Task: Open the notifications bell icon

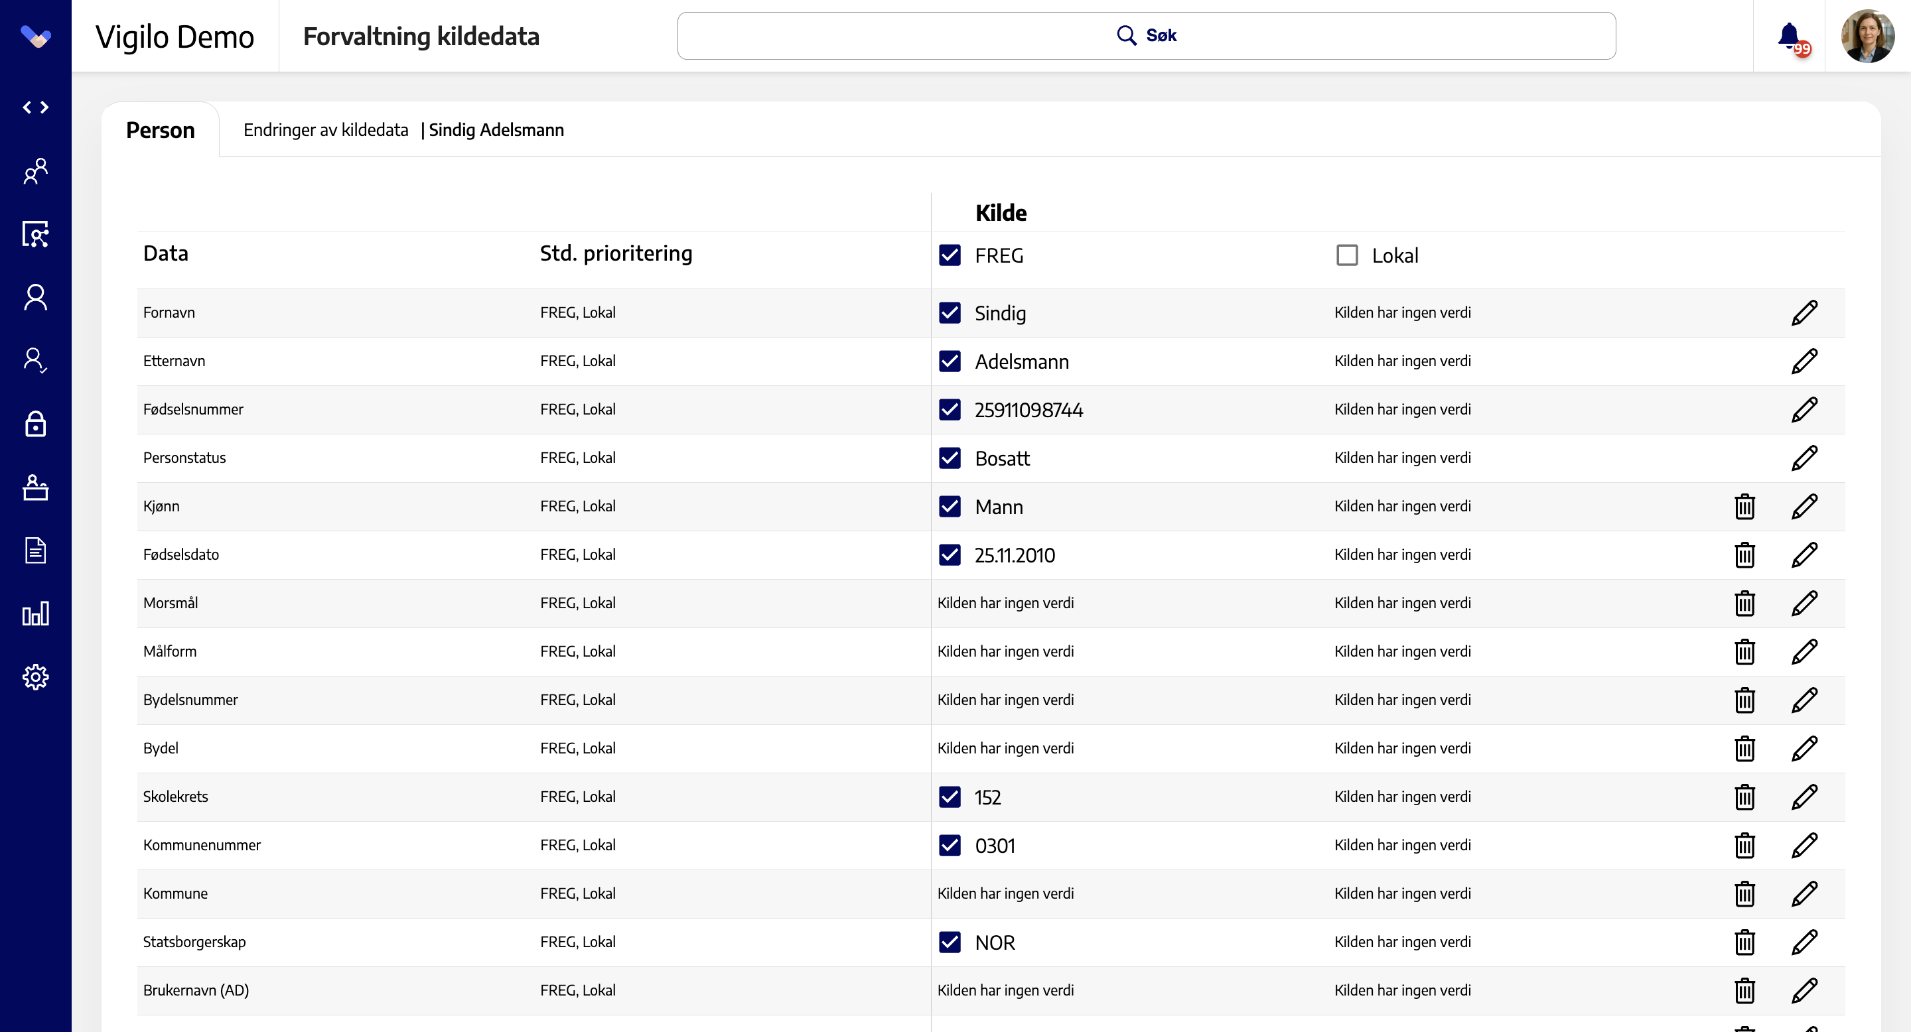Action: click(x=1789, y=36)
